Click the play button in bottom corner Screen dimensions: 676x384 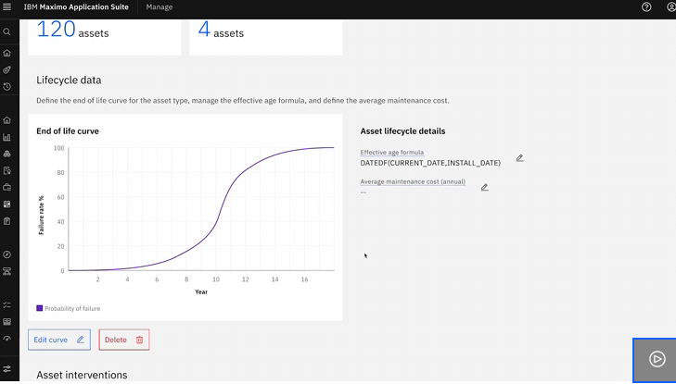click(x=657, y=359)
